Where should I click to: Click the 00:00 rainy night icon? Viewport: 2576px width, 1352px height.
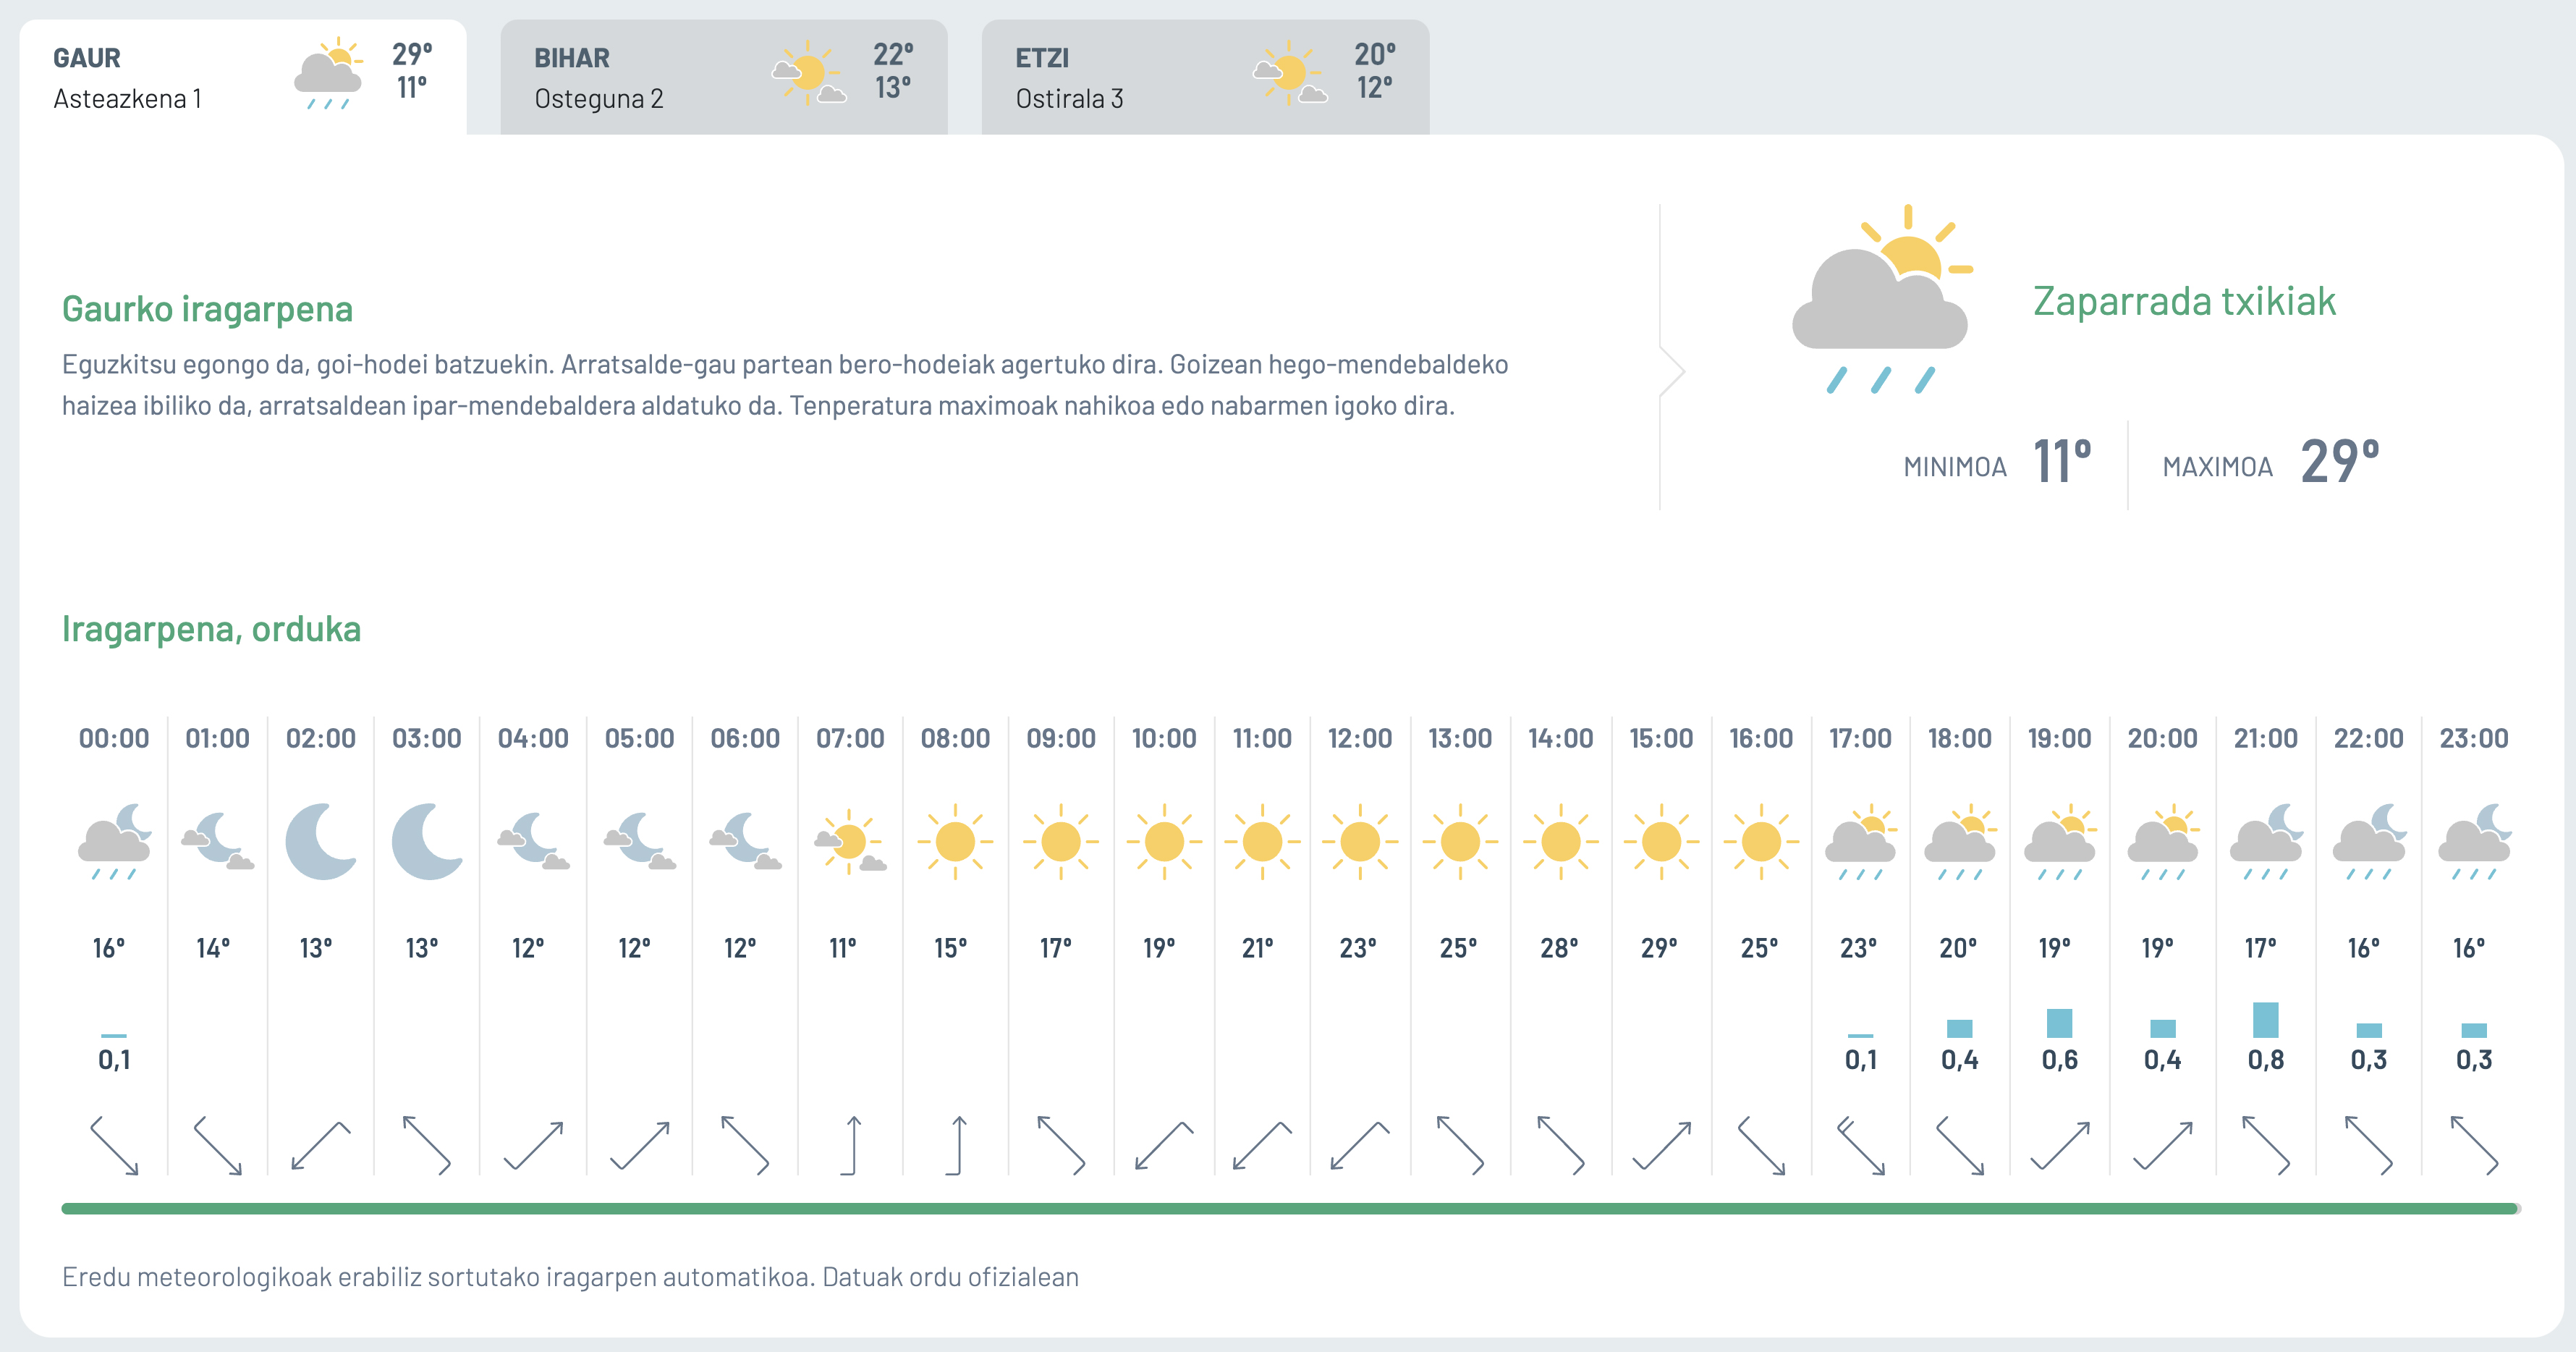tap(115, 841)
